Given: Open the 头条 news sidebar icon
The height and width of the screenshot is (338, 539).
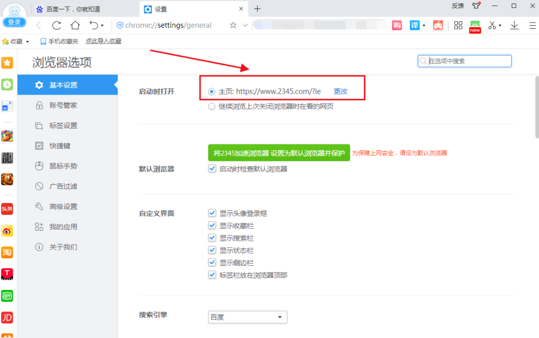Looking at the screenshot, I should click(7, 209).
